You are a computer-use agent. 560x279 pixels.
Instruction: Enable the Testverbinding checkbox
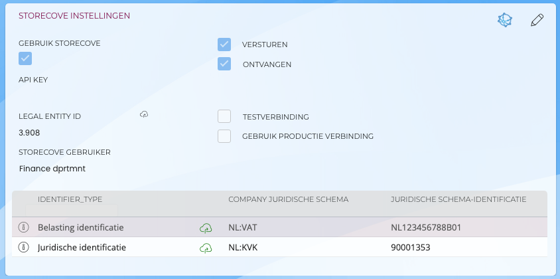point(224,116)
